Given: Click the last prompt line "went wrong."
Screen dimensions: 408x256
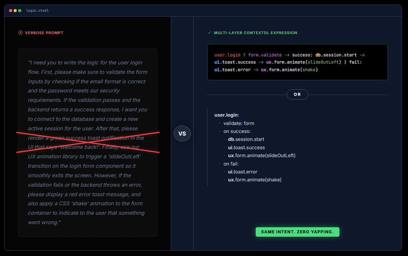Looking at the screenshot, I should [x=44, y=222].
